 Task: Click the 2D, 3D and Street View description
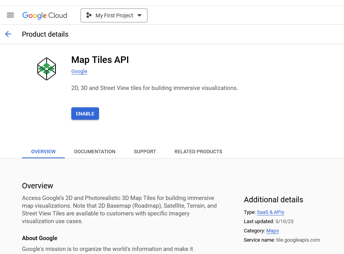click(154, 88)
